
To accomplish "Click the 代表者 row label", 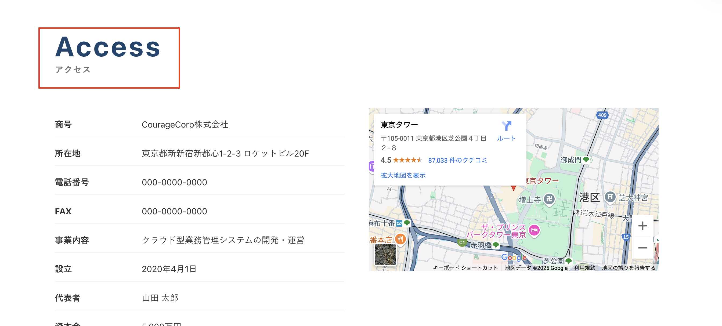I will [x=67, y=298].
